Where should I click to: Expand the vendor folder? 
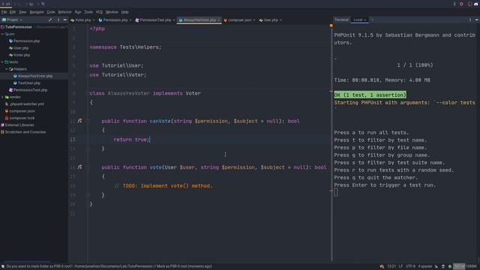click(2, 97)
